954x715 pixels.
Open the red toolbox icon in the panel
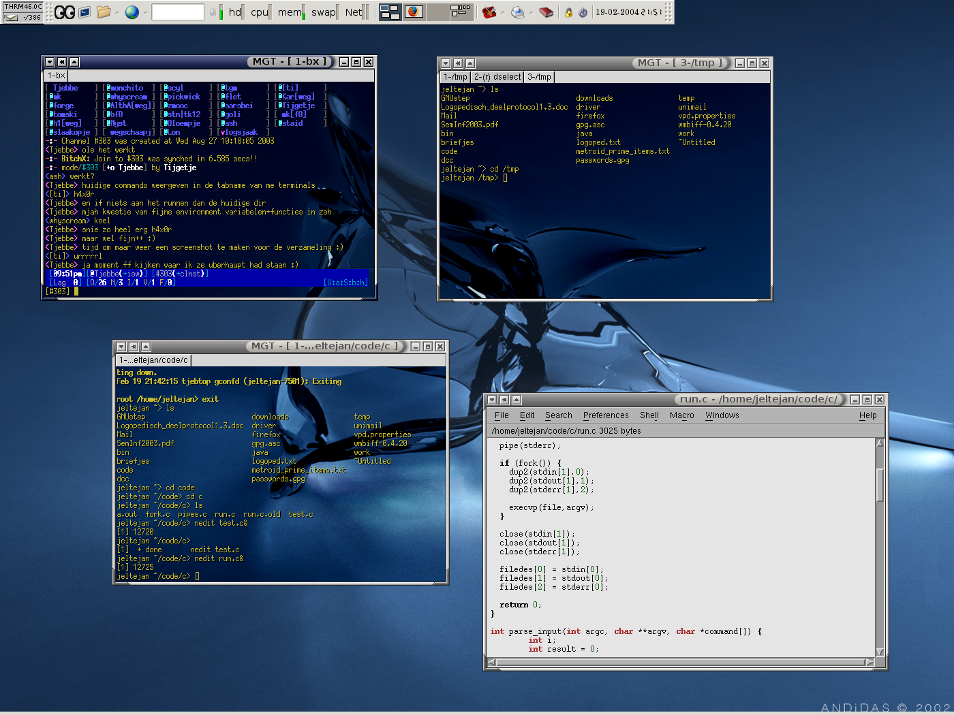pyautogui.click(x=489, y=12)
